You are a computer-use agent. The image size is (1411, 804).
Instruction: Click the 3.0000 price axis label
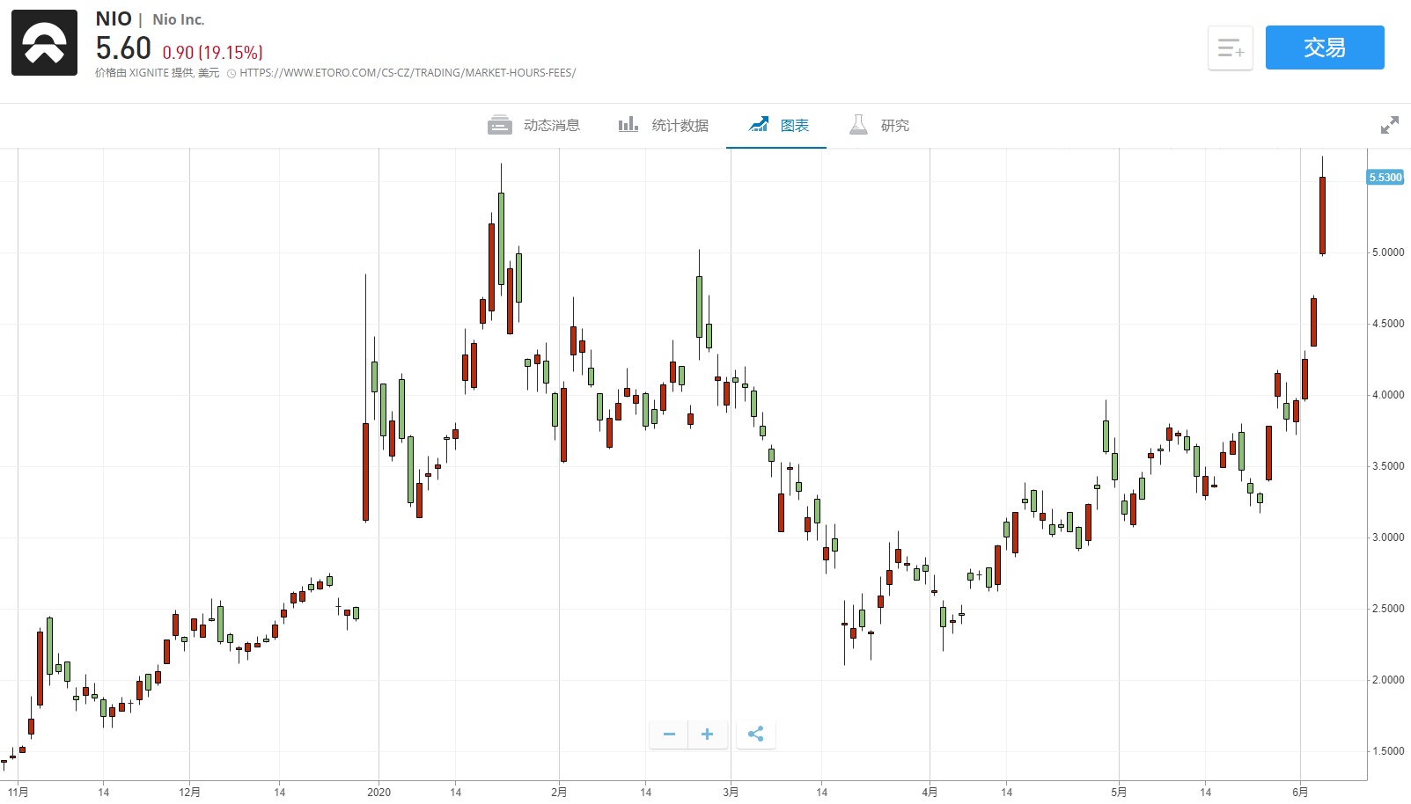1388,537
